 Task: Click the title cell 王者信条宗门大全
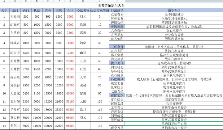click(x=111, y=5)
